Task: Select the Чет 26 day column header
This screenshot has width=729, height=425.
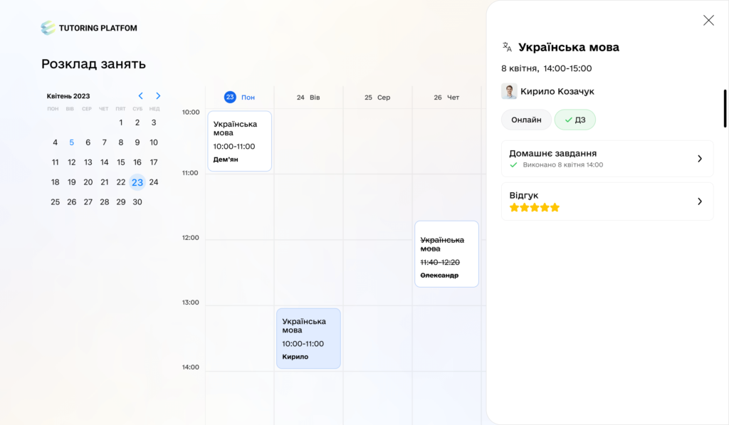Action: tap(446, 98)
